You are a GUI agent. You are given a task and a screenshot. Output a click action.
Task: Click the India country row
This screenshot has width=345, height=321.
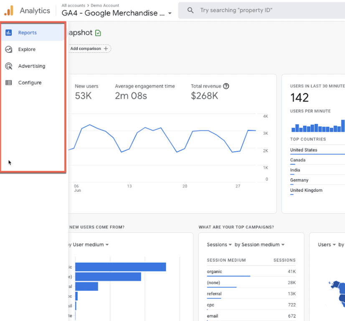[317, 170]
